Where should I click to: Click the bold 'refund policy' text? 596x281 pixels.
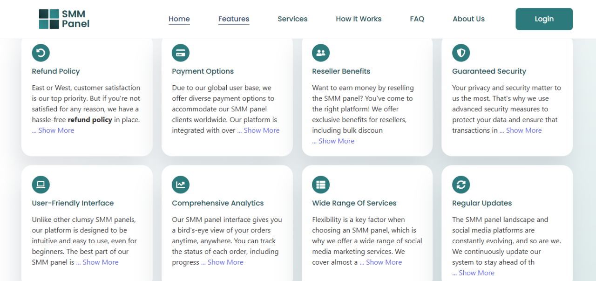[90, 120]
